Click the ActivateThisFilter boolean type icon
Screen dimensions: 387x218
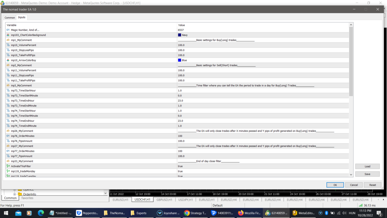(x=8, y=166)
